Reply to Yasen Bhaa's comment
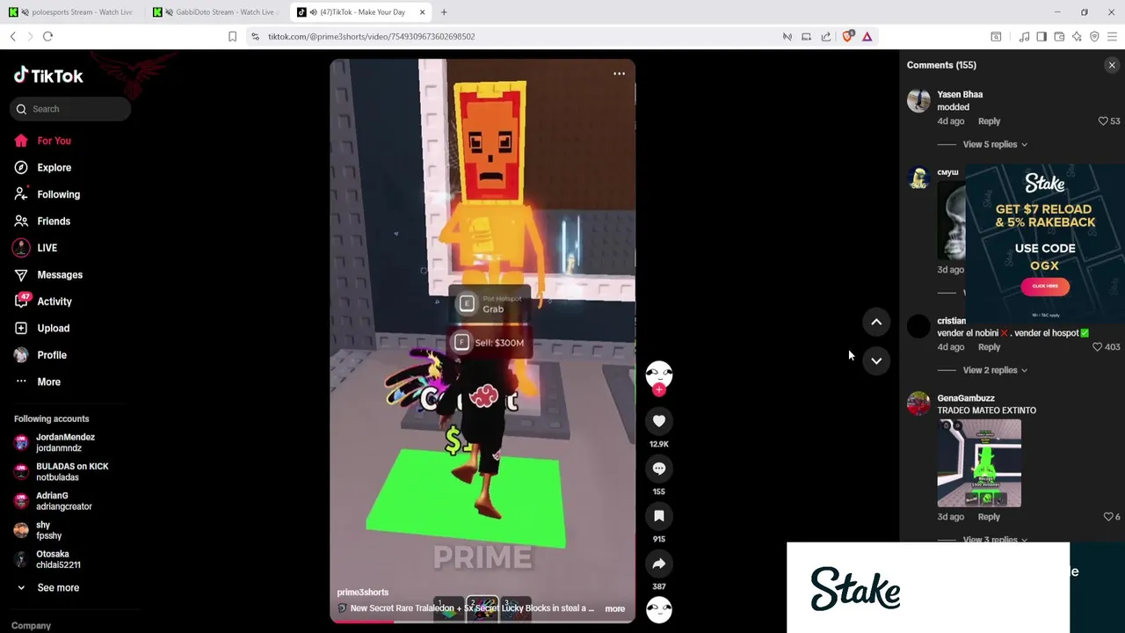1125x633 pixels. [989, 121]
